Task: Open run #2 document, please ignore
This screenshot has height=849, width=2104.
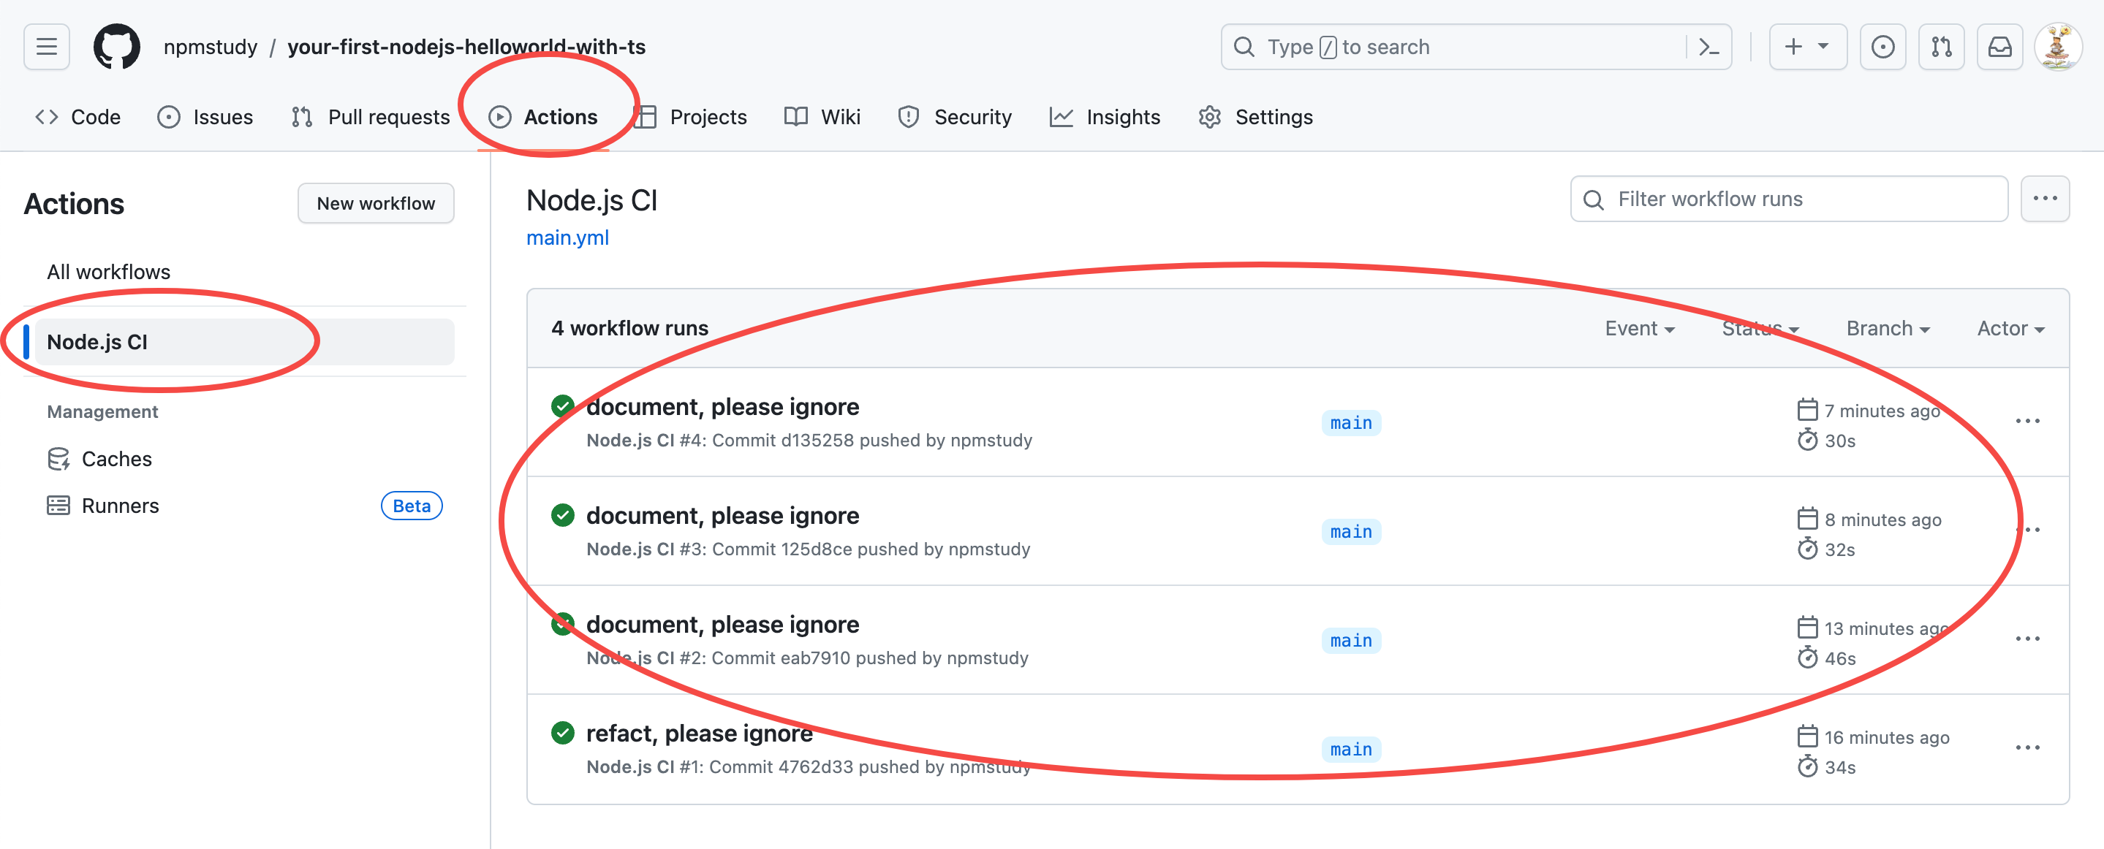Action: click(x=723, y=625)
